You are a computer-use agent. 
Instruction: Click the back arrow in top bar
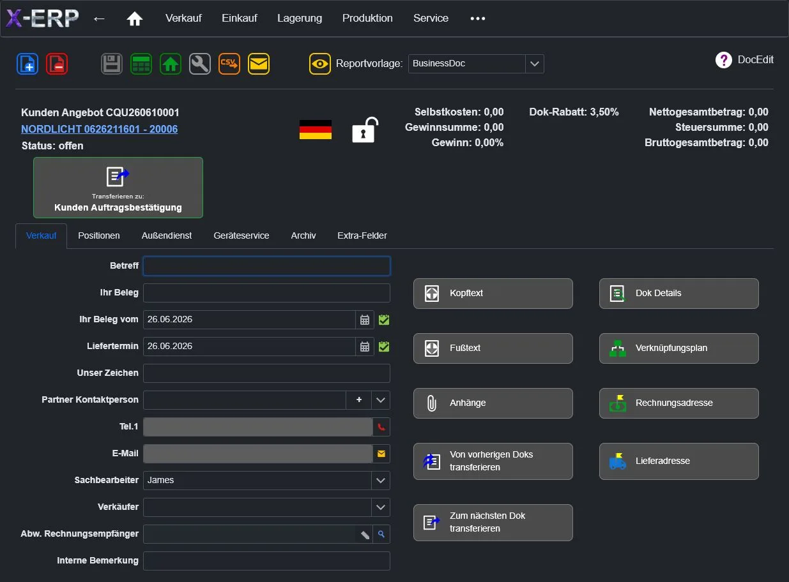tap(99, 19)
